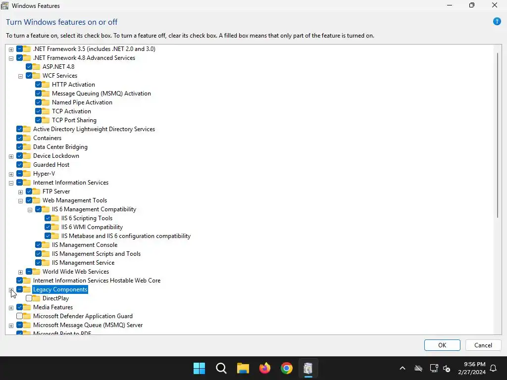Viewport: 507px width, 380px height.
Task: Select the TCP Activation label
Action: [71, 111]
